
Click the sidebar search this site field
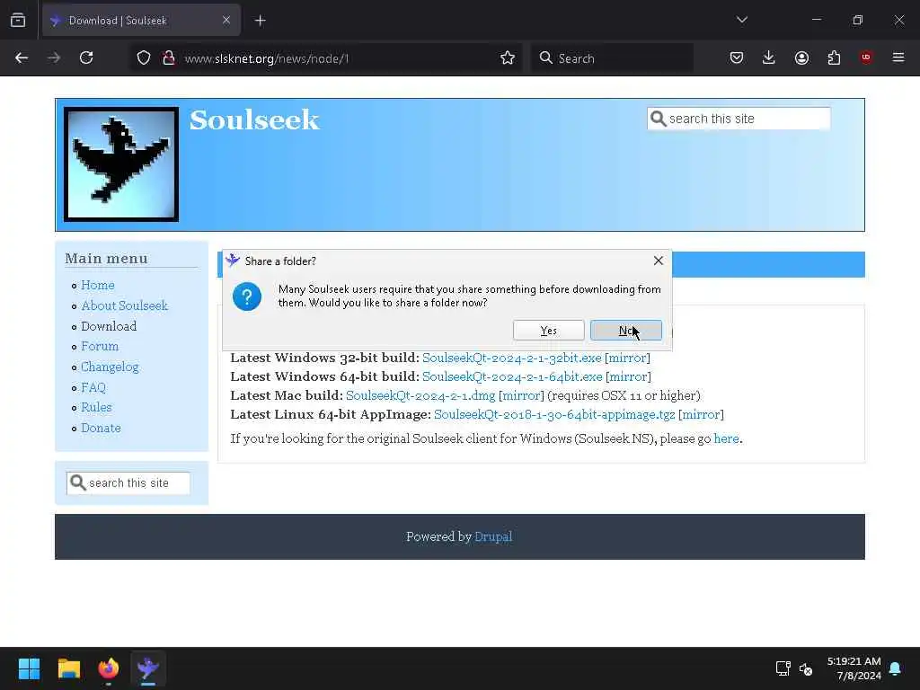[128, 482]
